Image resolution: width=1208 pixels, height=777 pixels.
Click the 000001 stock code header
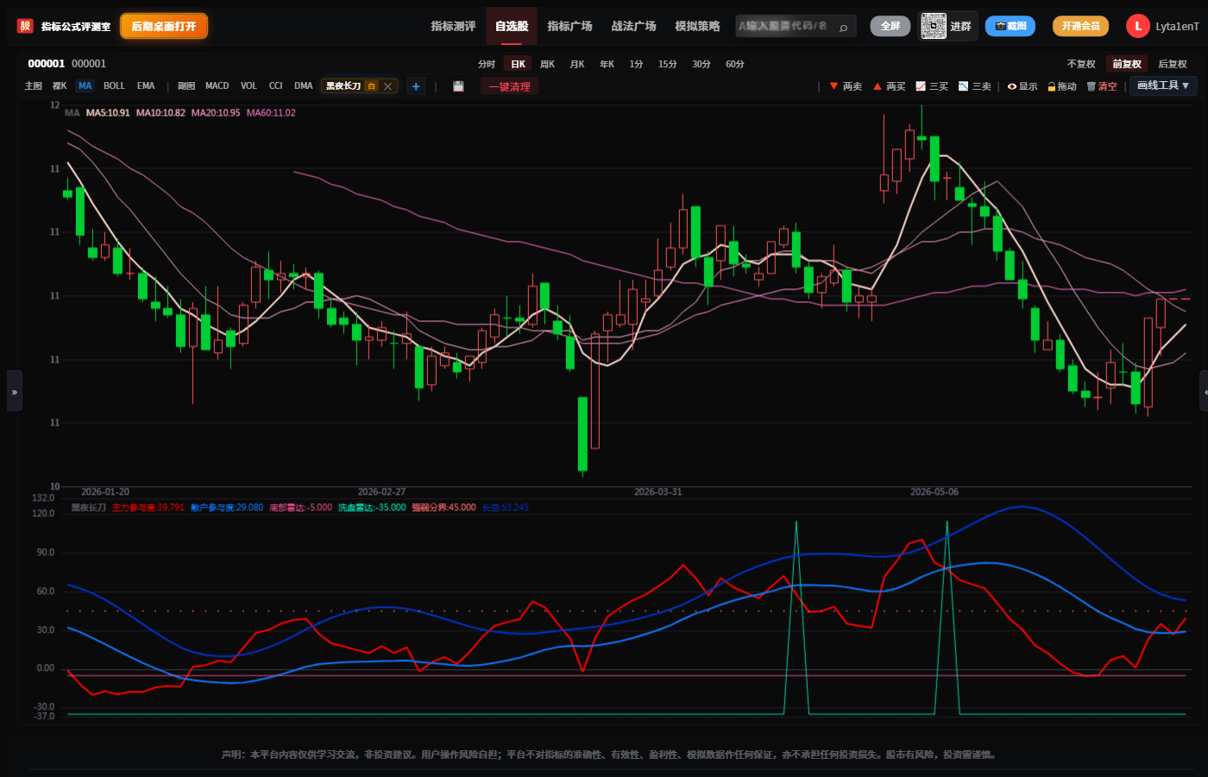[47, 64]
